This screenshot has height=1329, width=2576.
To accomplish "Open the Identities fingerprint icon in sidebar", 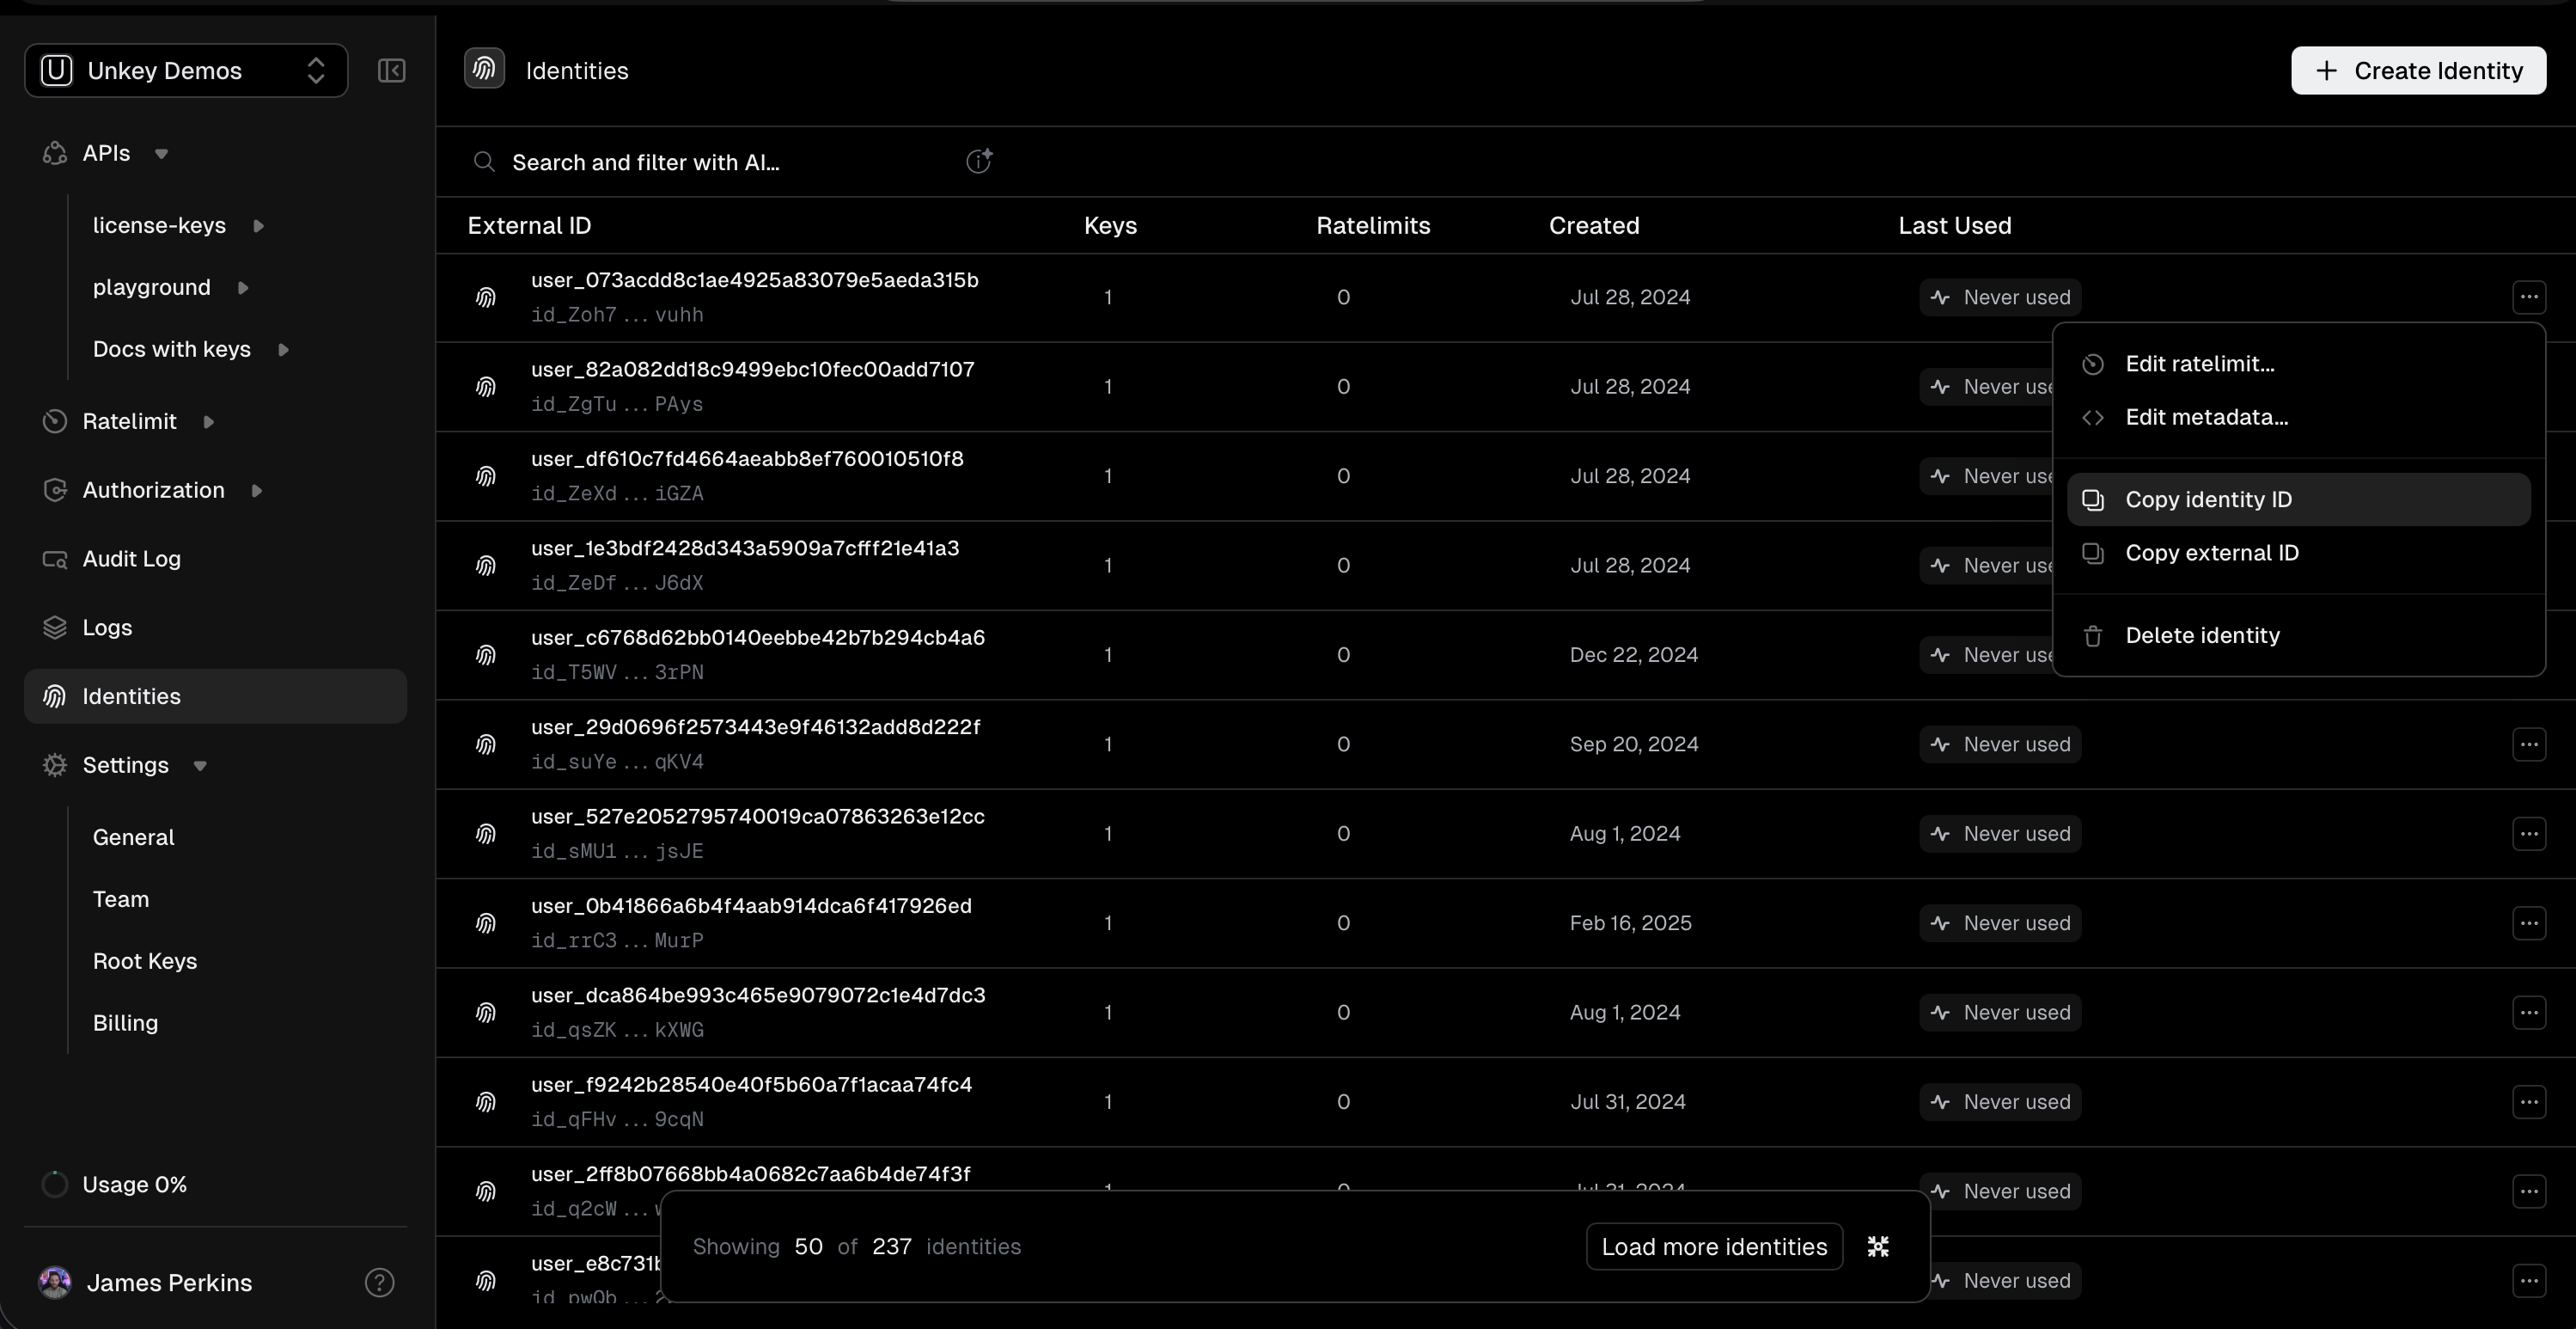I will tap(55, 695).
